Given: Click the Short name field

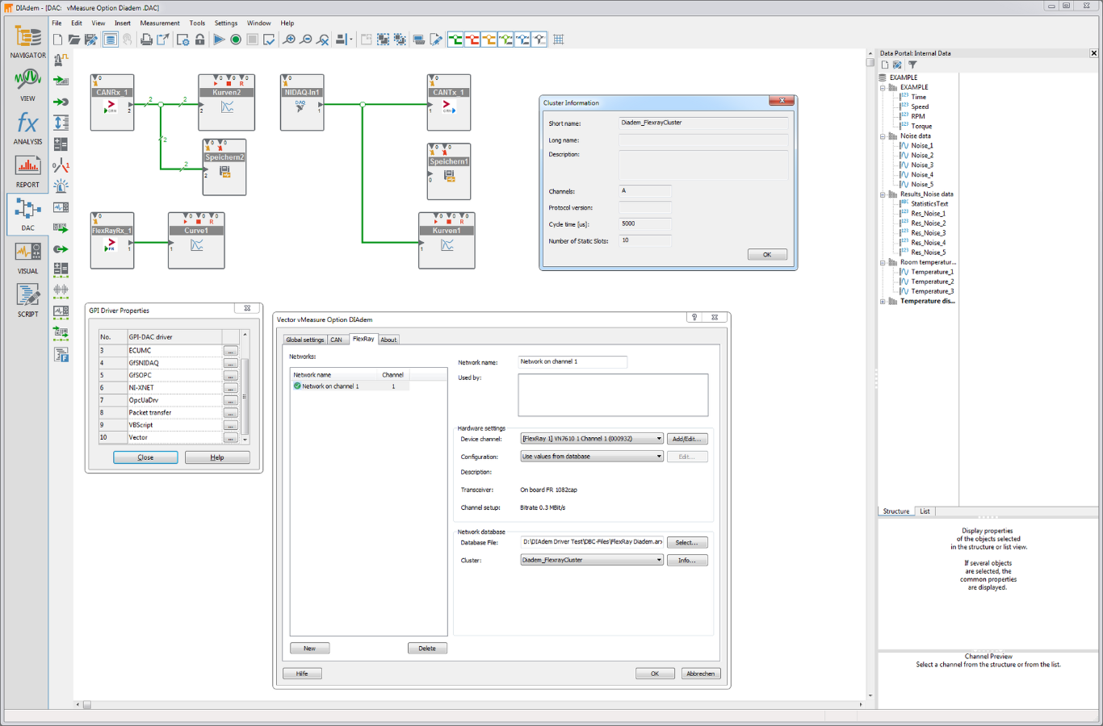Looking at the screenshot, I should coord(703,123).
